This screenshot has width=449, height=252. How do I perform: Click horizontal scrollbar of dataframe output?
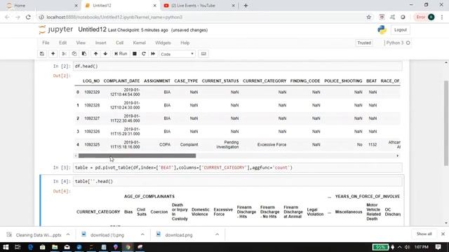coord(138,155)
